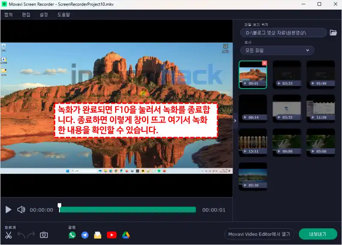
Task: Select the 05:39 video thumbnail
Action: click(253, 176)
